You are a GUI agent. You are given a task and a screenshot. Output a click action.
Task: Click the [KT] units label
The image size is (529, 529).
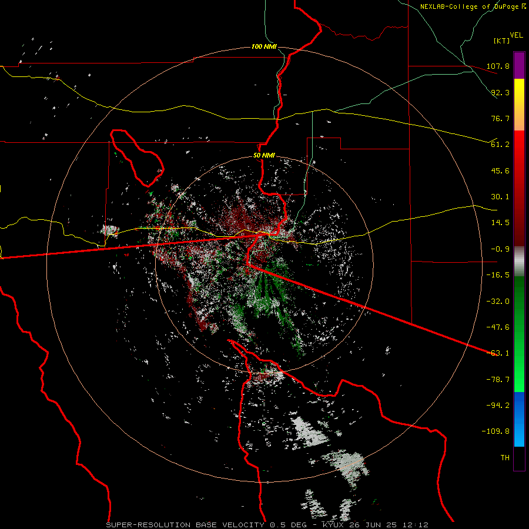pyautogui.click(x=502, y=41)
